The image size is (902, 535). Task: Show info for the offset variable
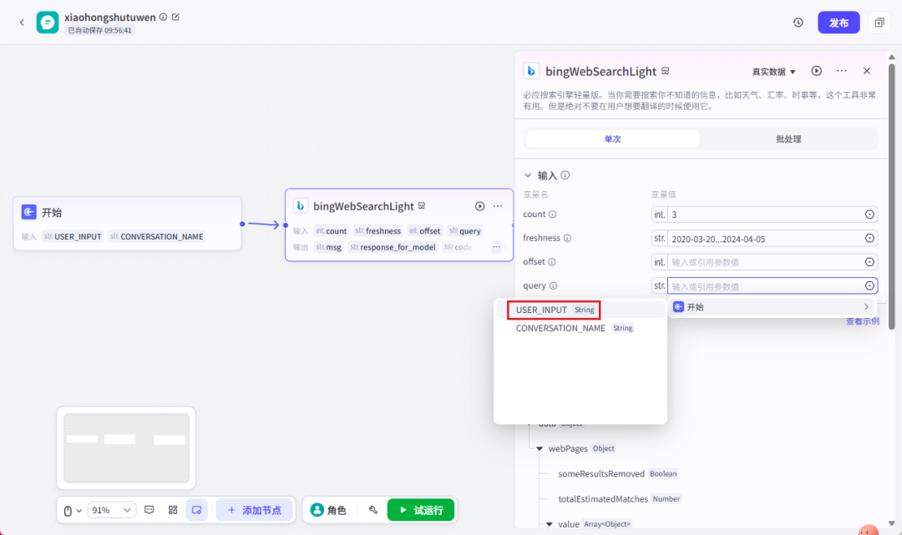click(x=552, y=262)
